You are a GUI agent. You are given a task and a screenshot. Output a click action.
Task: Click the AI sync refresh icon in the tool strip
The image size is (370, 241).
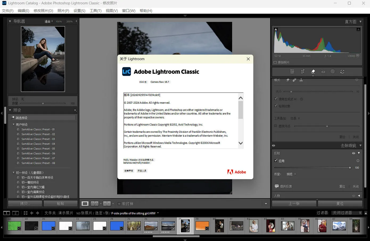[x=342, y=72]
